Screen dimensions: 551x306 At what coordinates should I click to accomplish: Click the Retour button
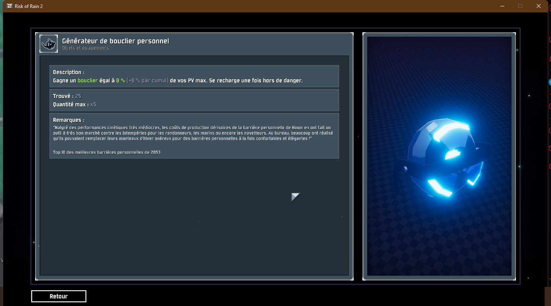coord(59,296)
